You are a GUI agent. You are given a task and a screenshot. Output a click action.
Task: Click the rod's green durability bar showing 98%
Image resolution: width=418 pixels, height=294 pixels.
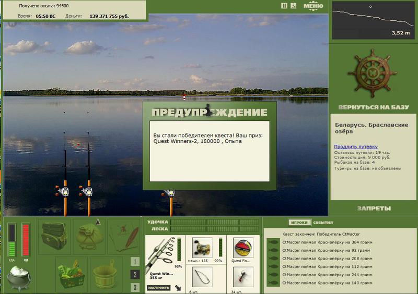click(x=179, y=250)
